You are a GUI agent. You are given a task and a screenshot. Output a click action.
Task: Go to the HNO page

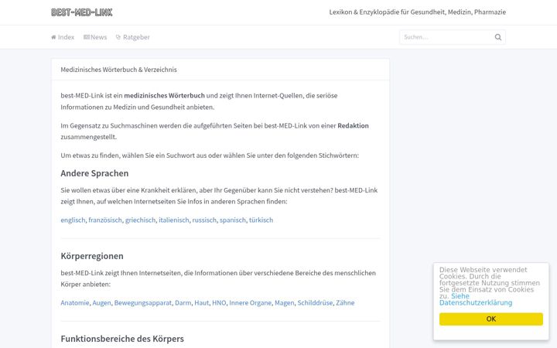click(x=219, y=302)
